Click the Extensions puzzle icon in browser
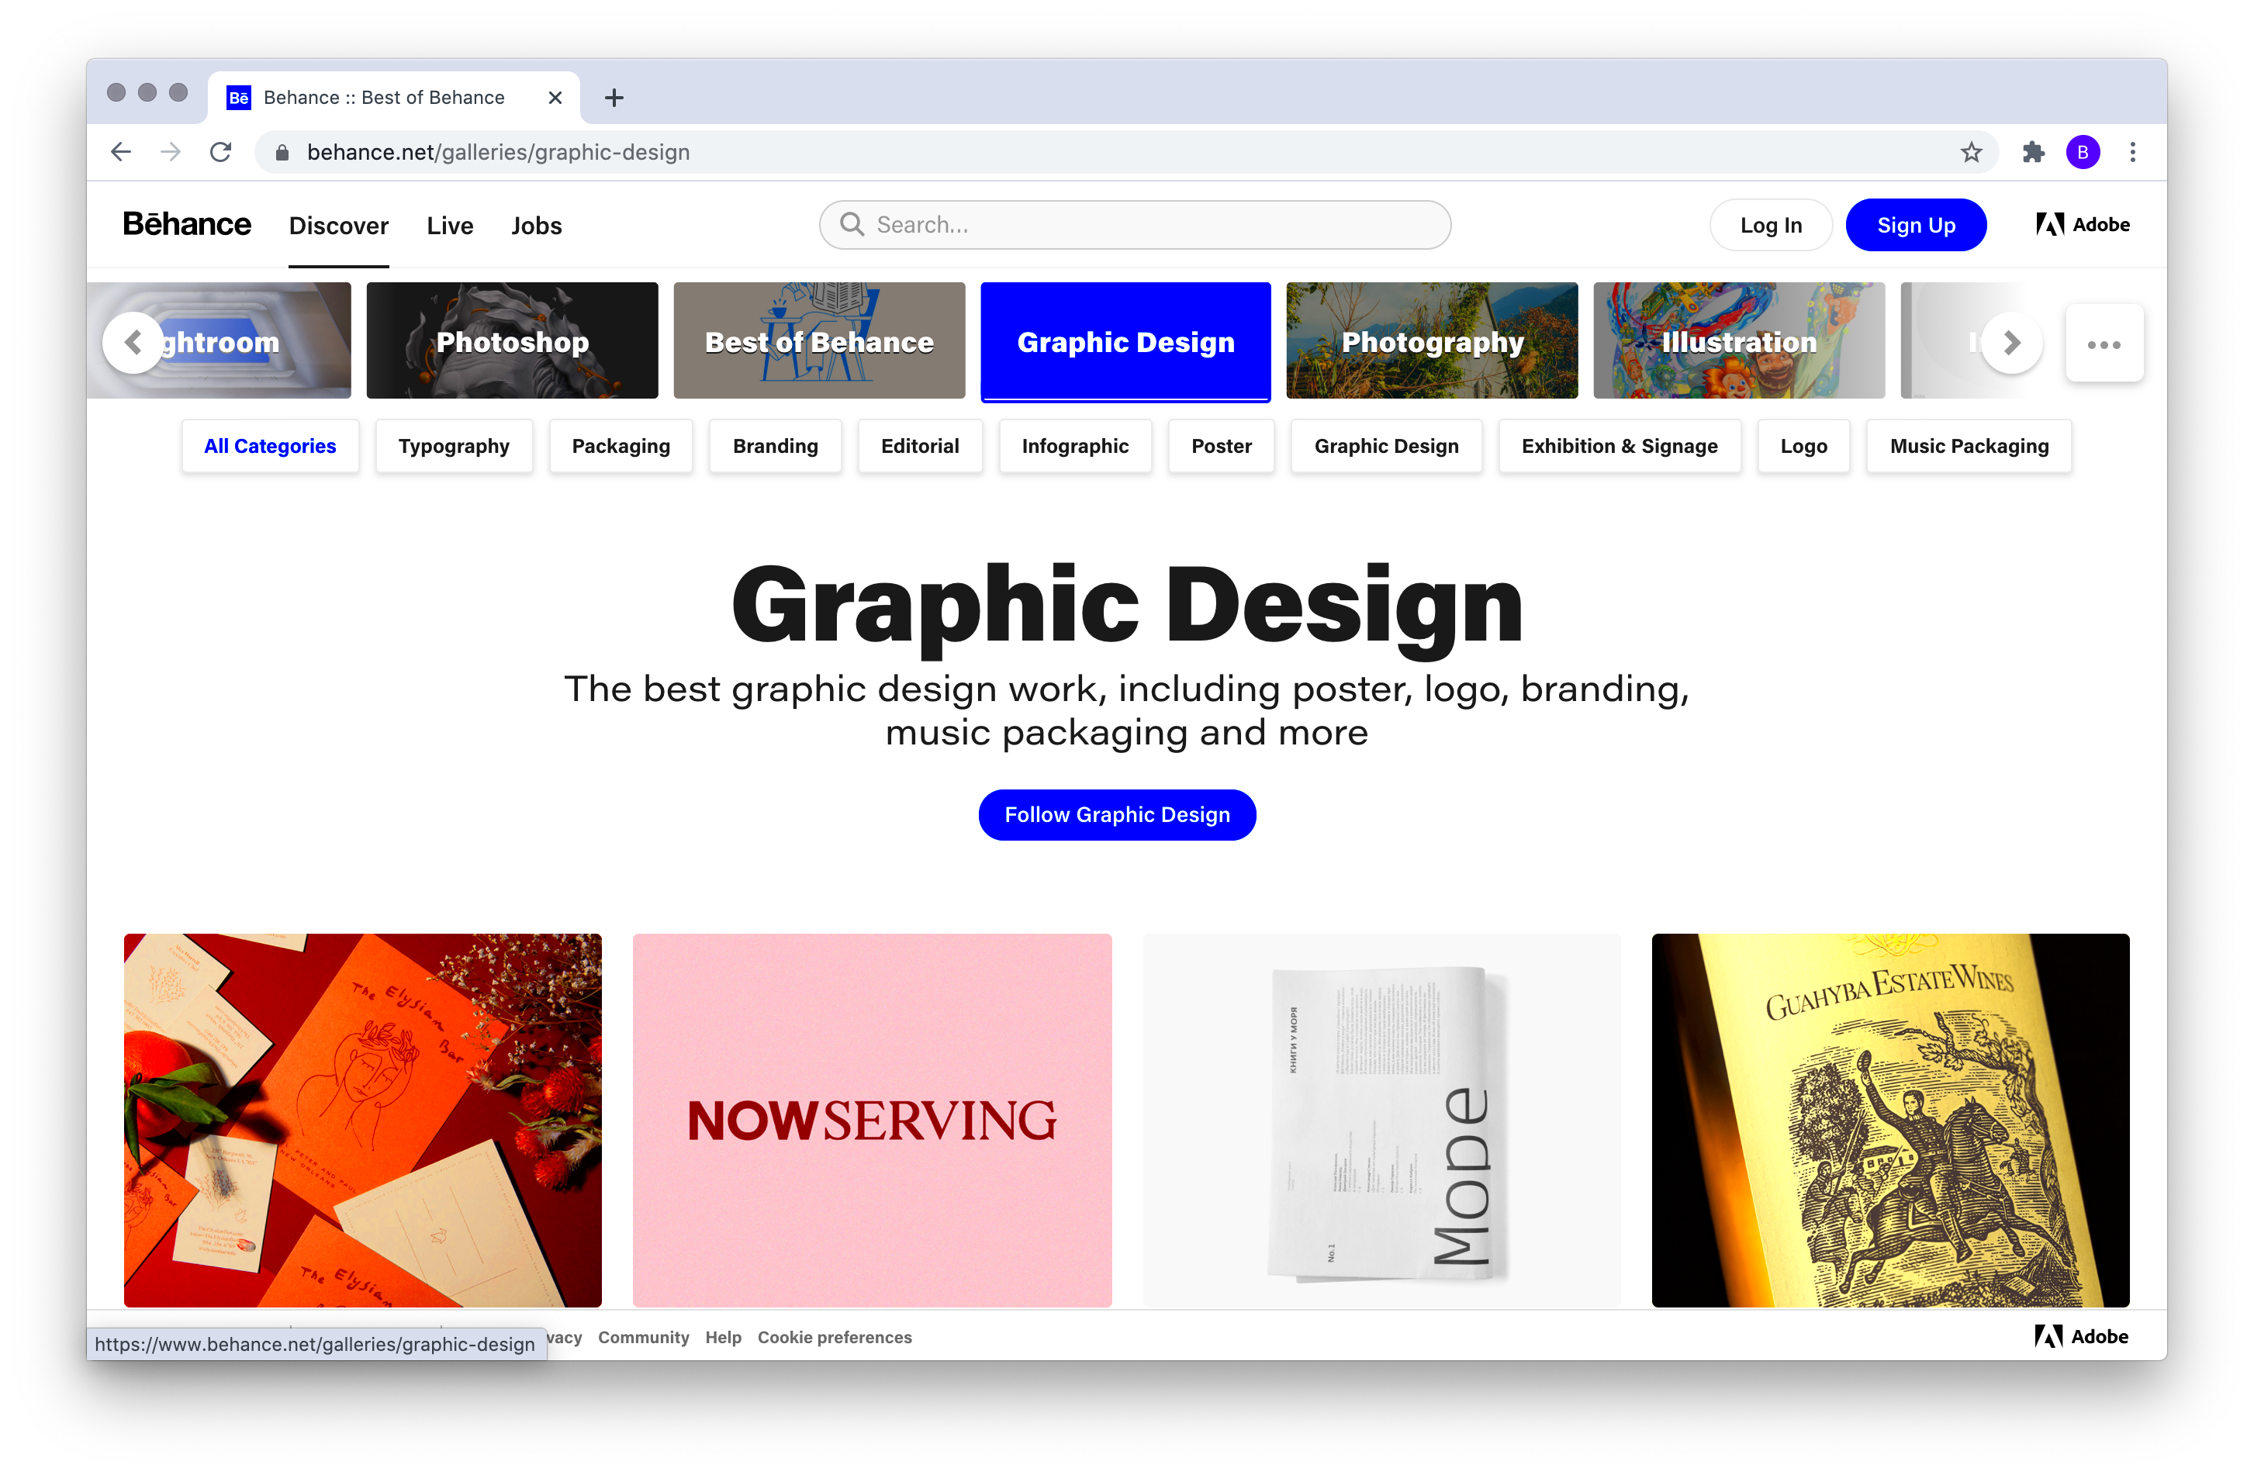 (x=2030, y=151)
